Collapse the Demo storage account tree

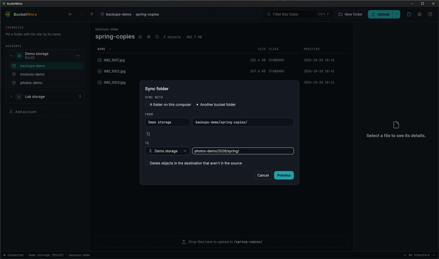tap(11, 56)
